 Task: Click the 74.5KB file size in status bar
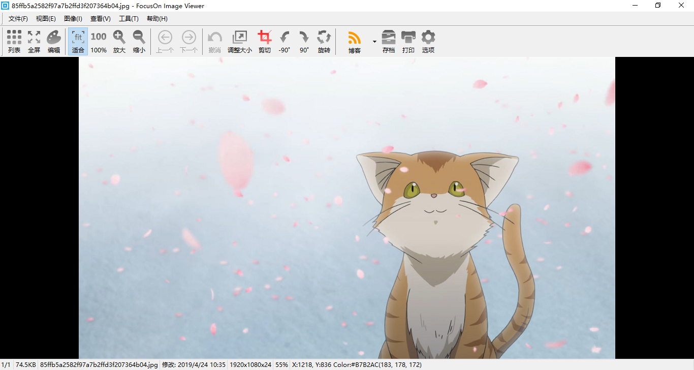click(x=26, y=365)
